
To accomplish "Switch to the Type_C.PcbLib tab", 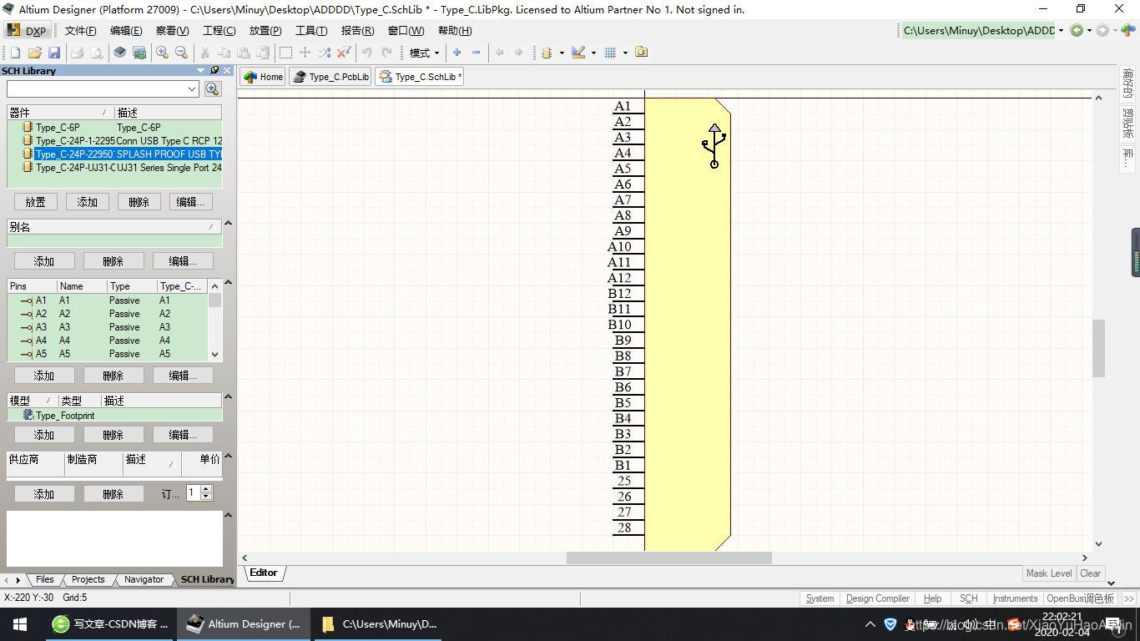I will click(x=331, y=77).
